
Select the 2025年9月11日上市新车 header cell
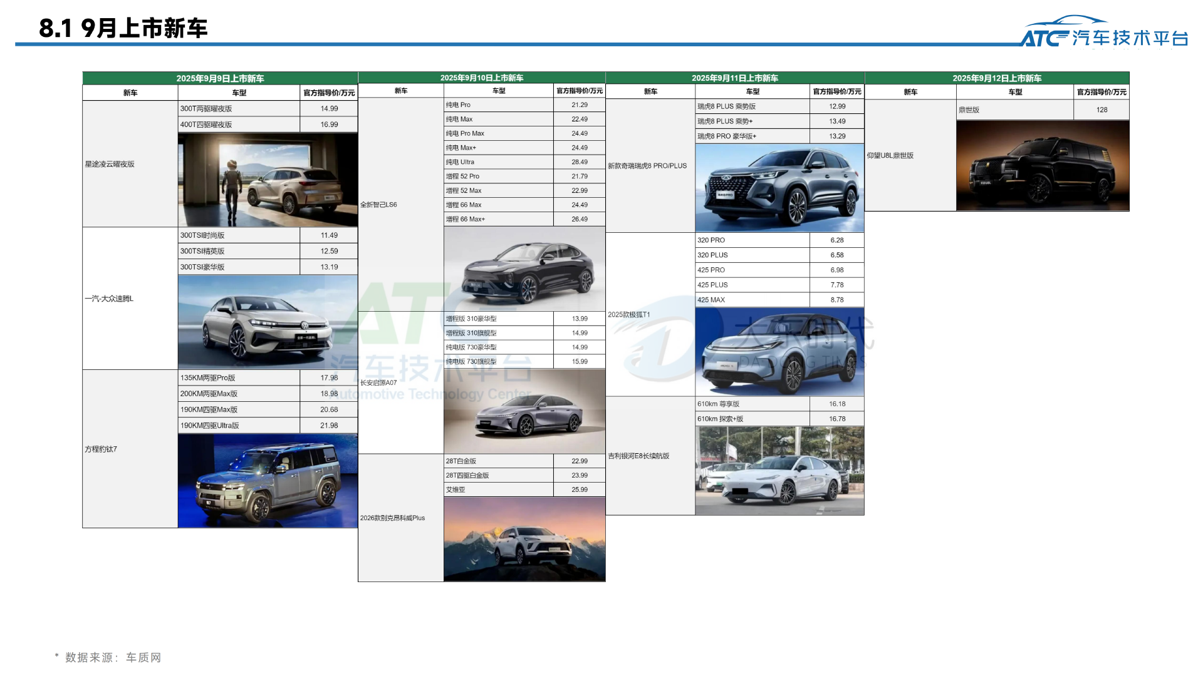(x=734, y=78)
